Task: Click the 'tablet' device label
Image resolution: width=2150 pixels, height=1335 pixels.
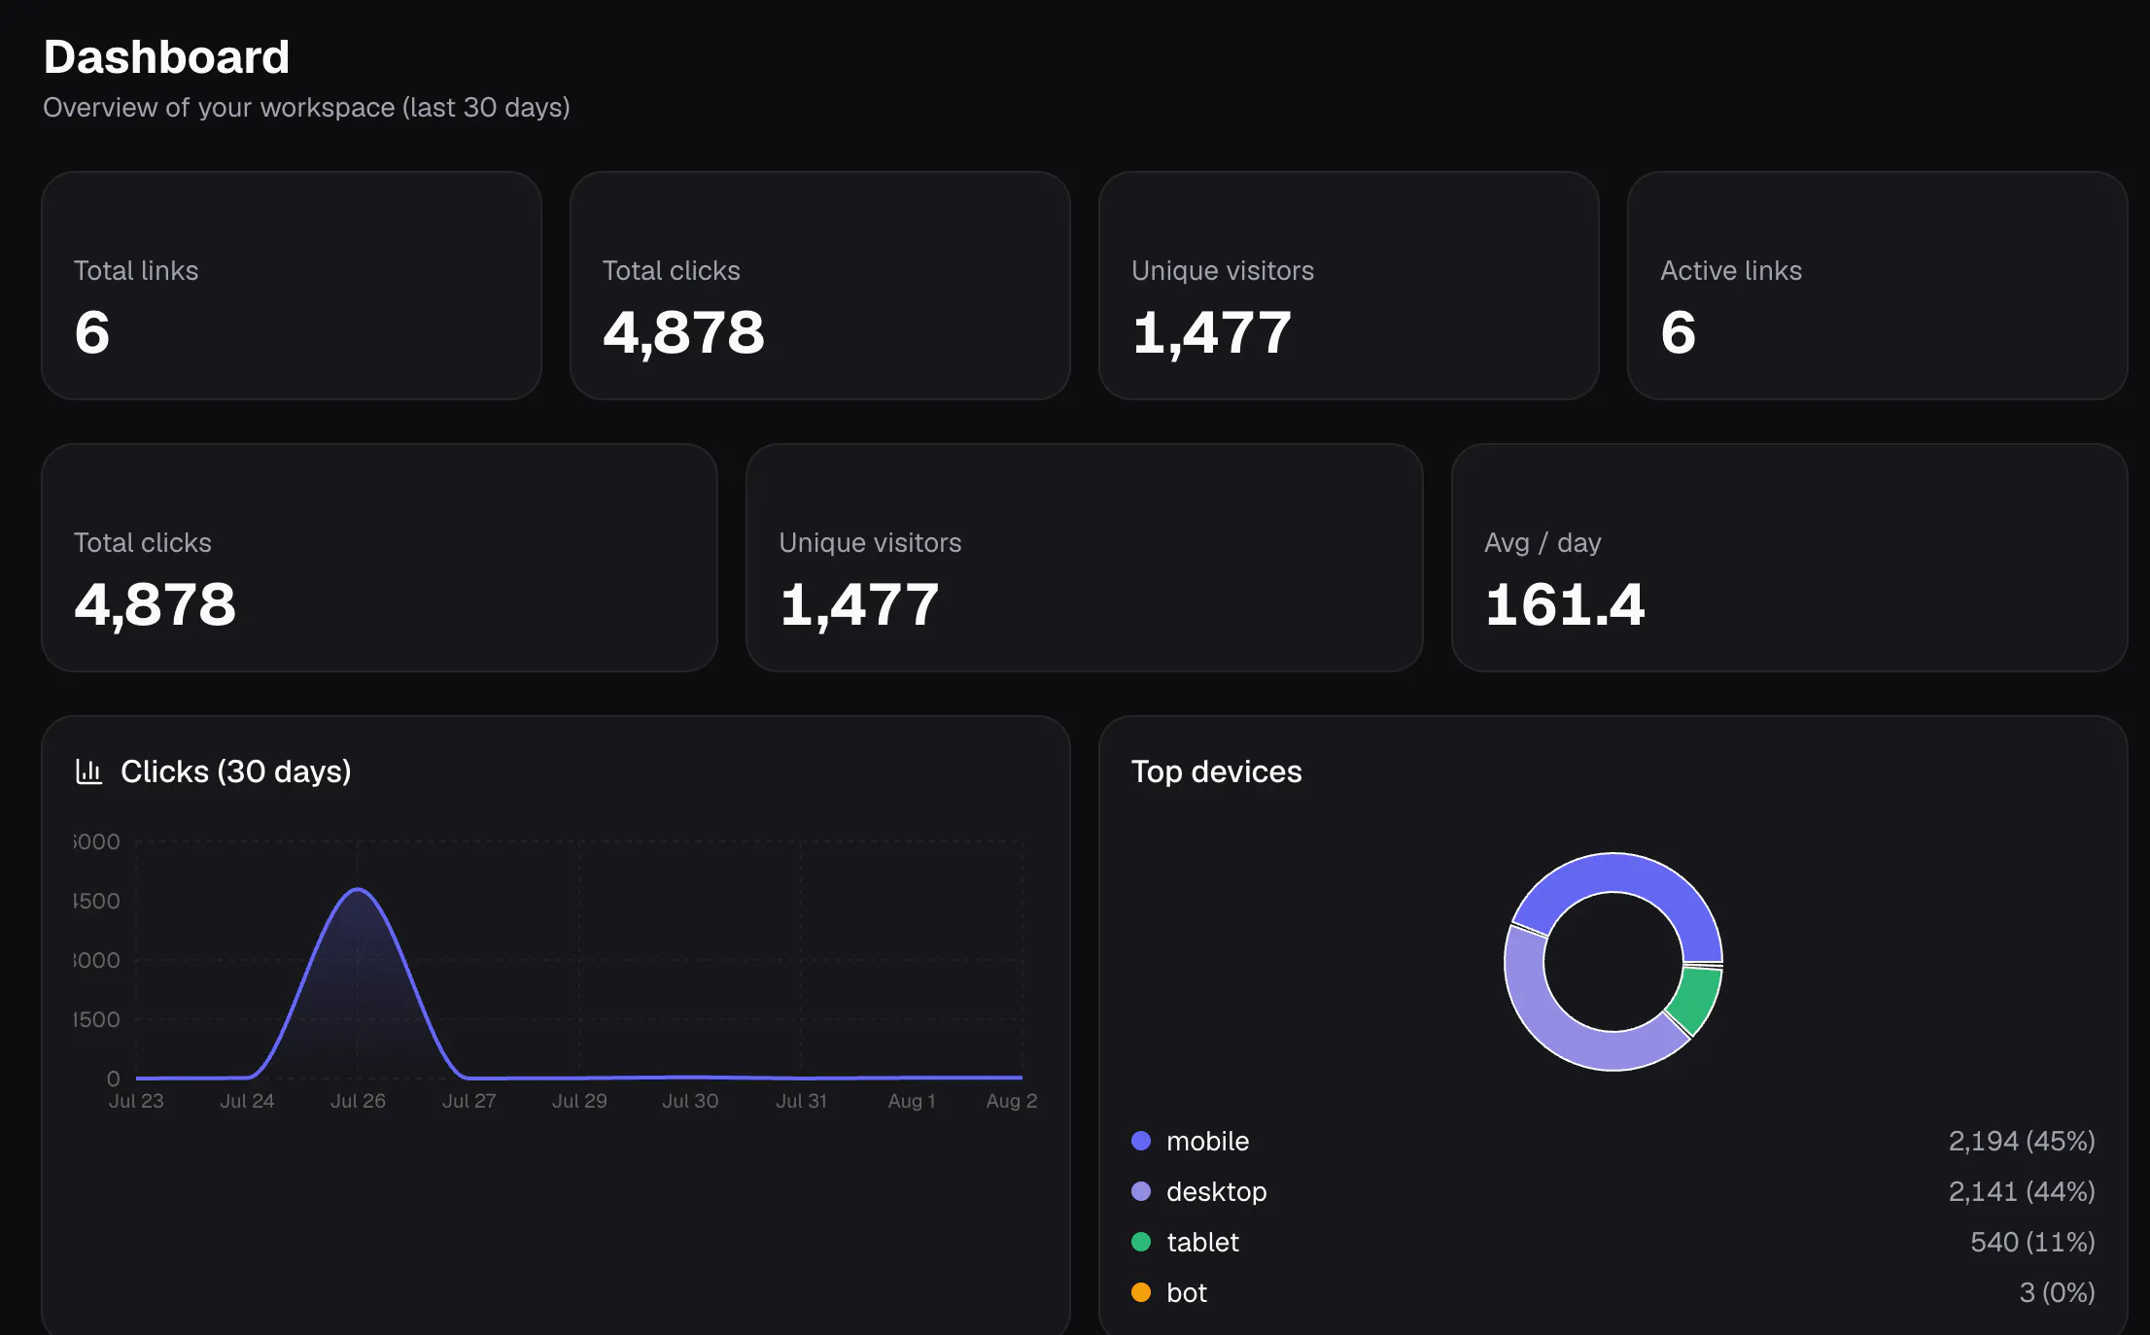Action: tap(1202, 1242)
